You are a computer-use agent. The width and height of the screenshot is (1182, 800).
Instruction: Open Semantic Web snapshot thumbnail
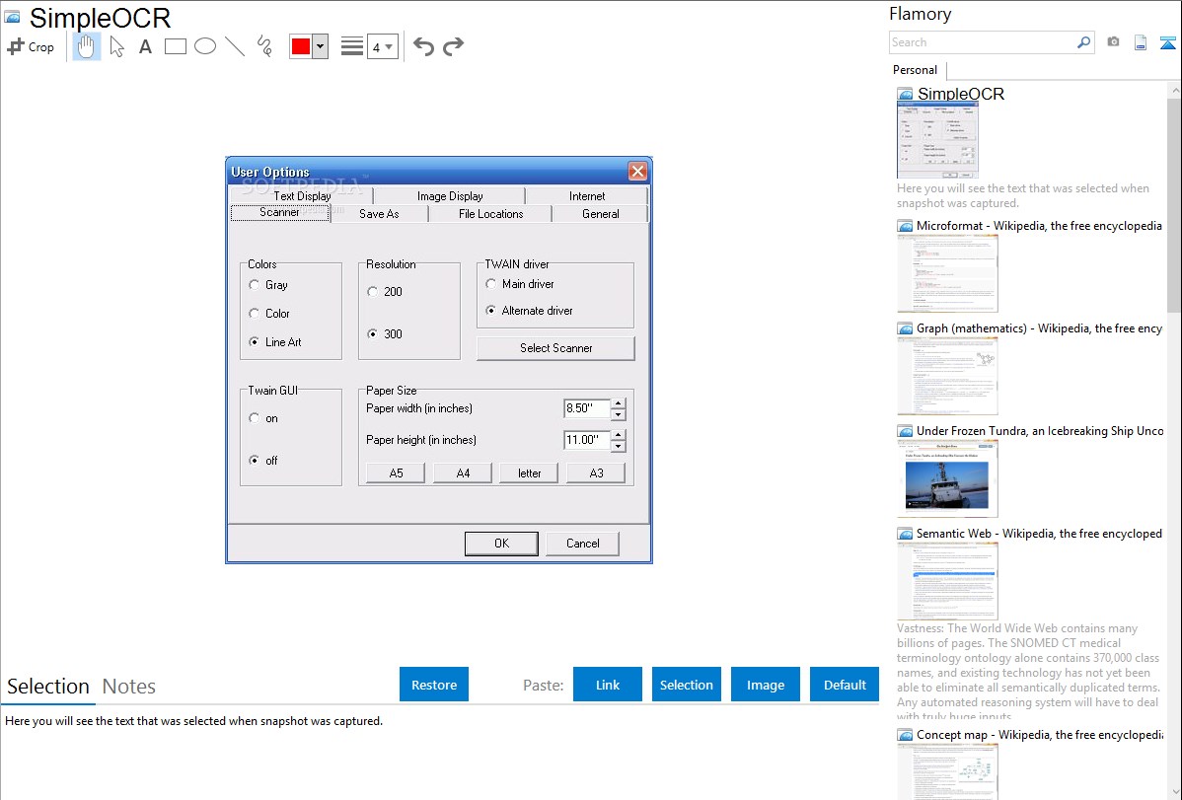click(947, 581)
